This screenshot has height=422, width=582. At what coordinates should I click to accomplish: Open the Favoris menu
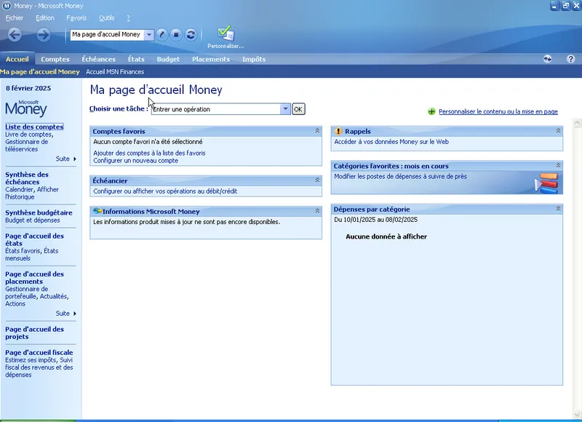(x=76, y=17)
